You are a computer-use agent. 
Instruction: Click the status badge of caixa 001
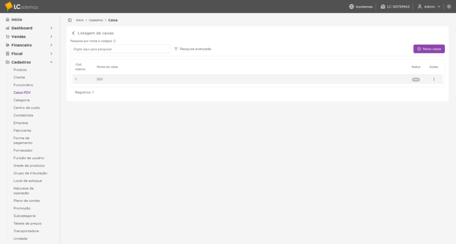pos(415,80)
